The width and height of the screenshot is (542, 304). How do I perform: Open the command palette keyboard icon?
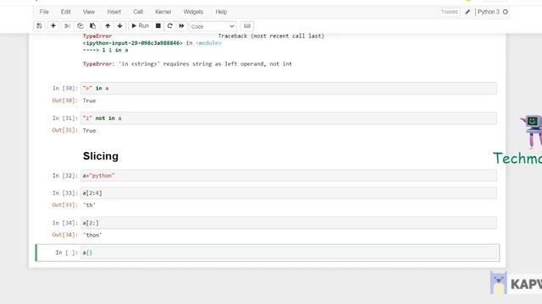(246, 26)
